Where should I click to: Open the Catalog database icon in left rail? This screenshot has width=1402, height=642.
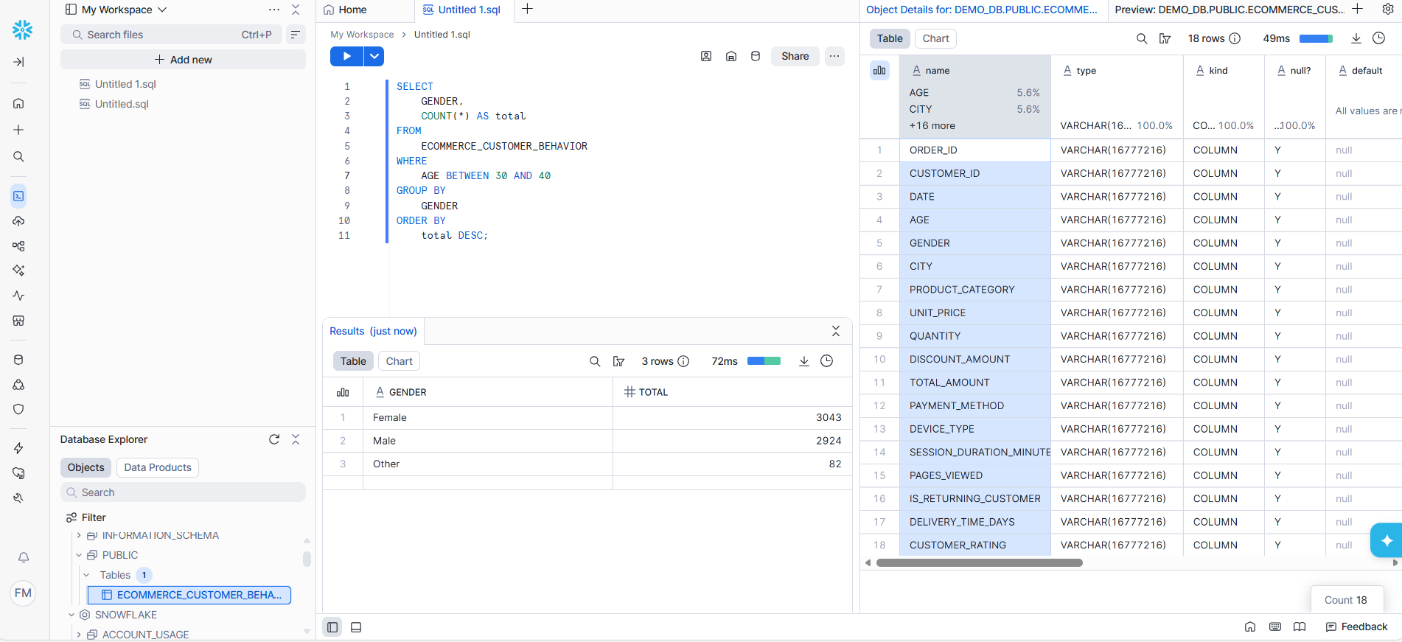coord(19,360)
